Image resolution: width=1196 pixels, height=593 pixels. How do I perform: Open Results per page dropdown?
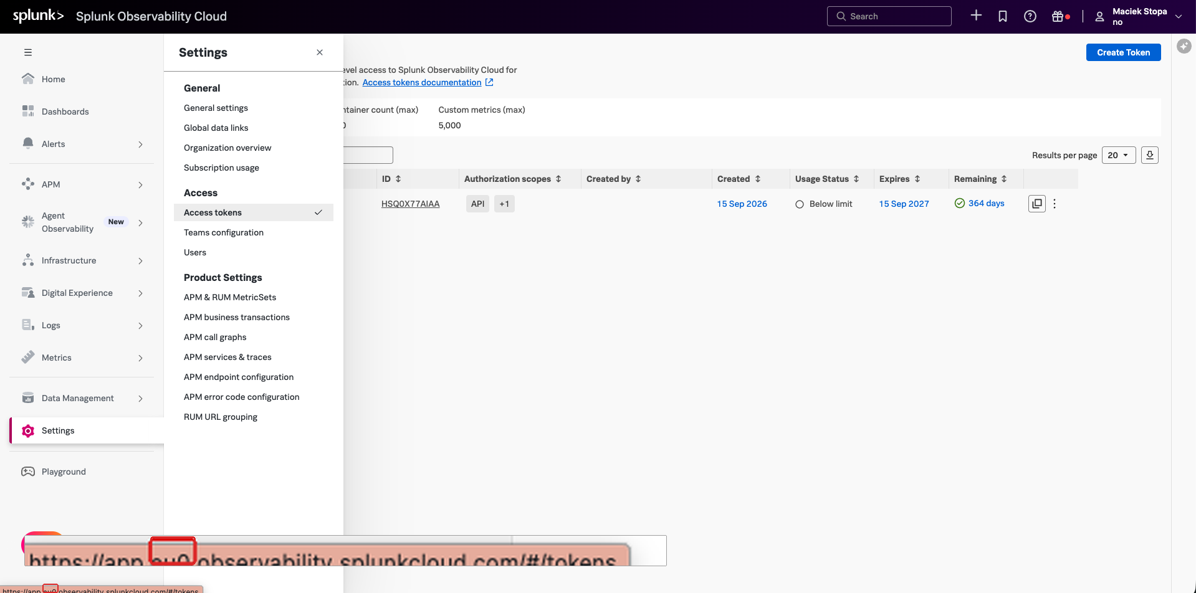click(1119, 155)
